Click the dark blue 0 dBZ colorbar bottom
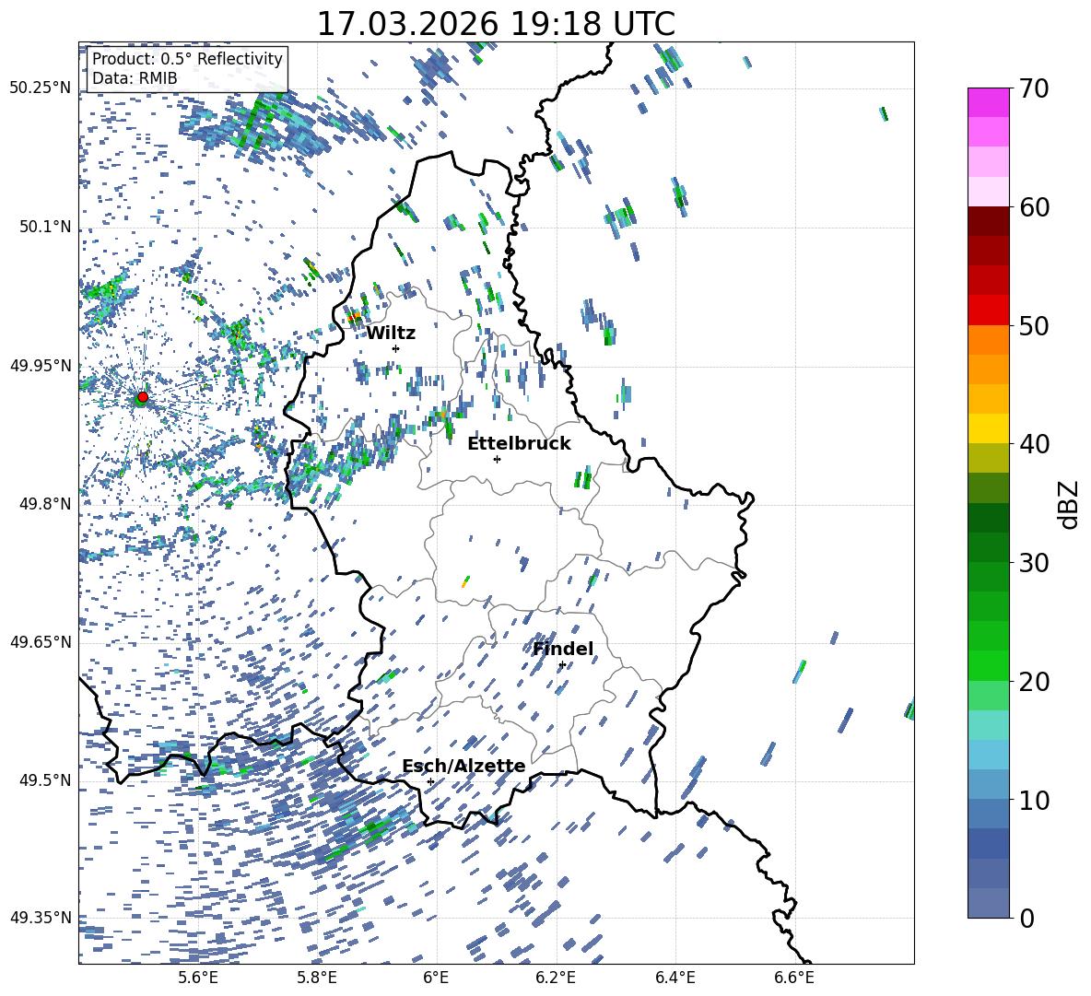 tap(988, 903)
